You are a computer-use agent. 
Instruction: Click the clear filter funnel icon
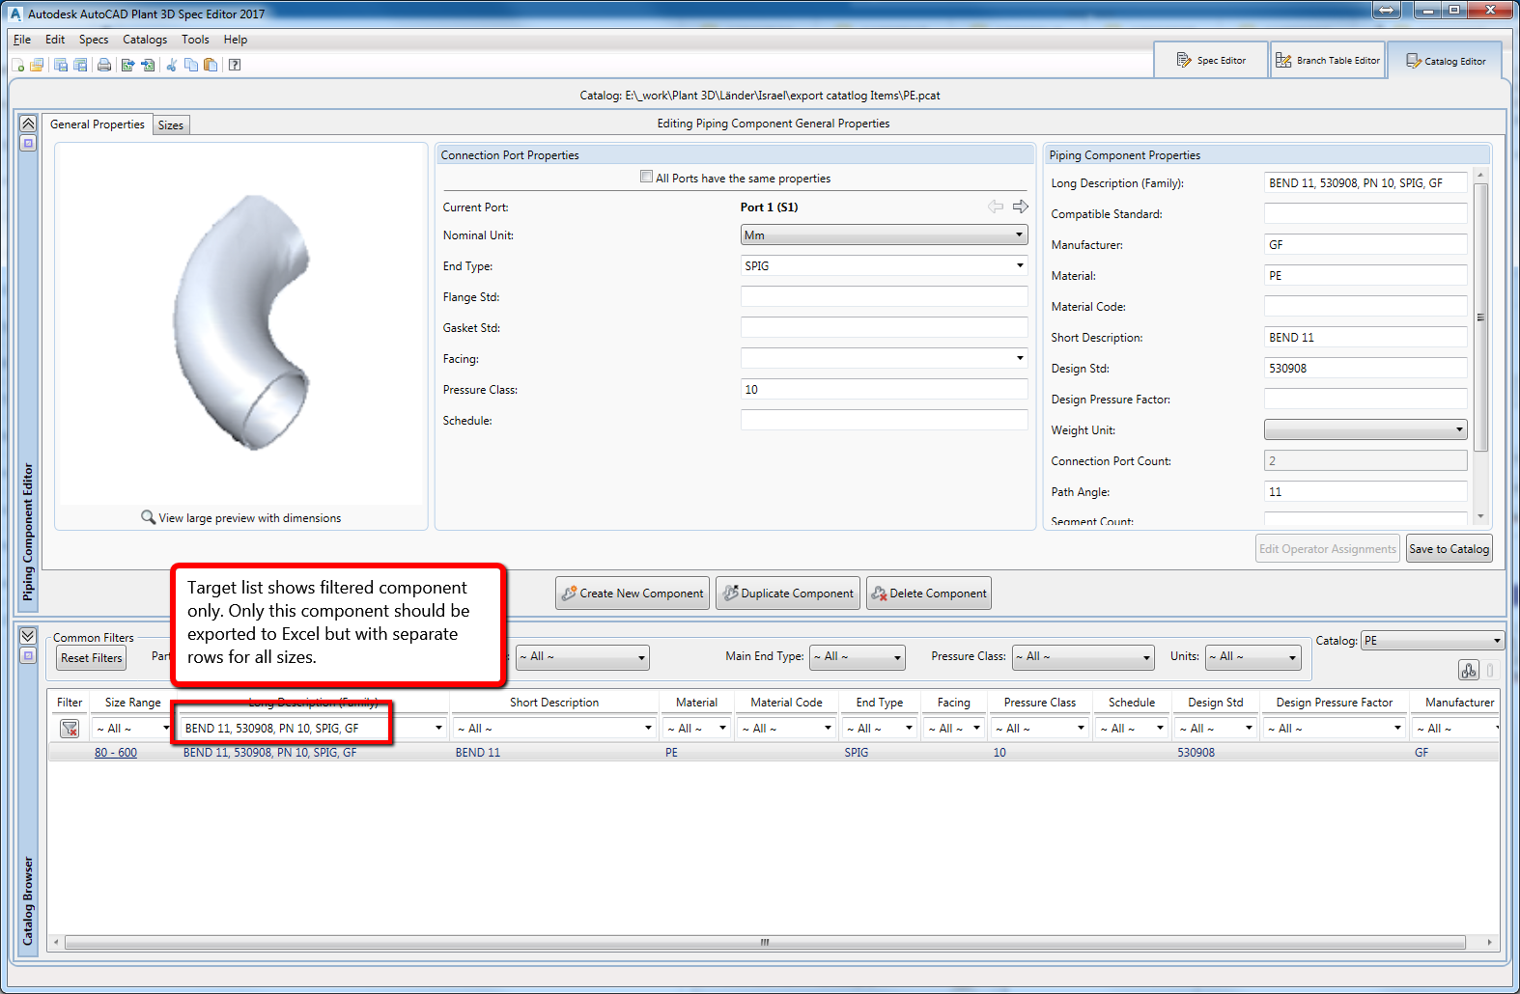[x=70, y=729]
